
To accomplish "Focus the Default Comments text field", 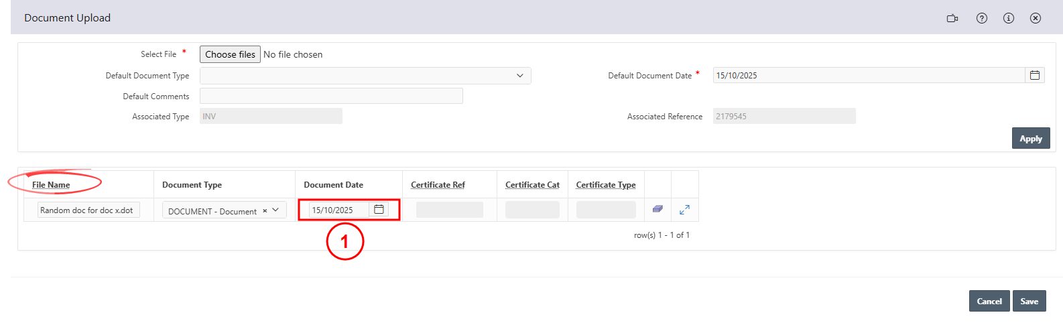I will pyautogui.click(x=331, y=96).
